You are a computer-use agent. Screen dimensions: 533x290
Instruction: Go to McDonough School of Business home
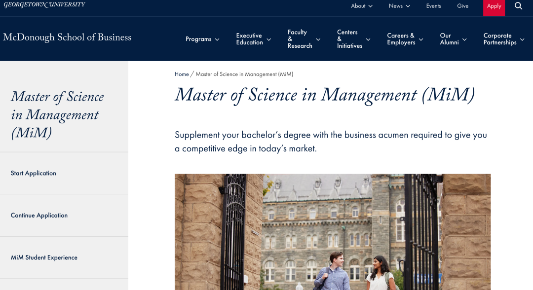coord(67,37)
